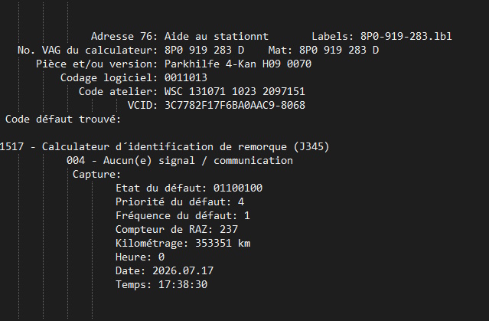
Task: Click the 'Fréquence du défaut: 1' line
Action: pyautogui.click(x=183, y=215)
